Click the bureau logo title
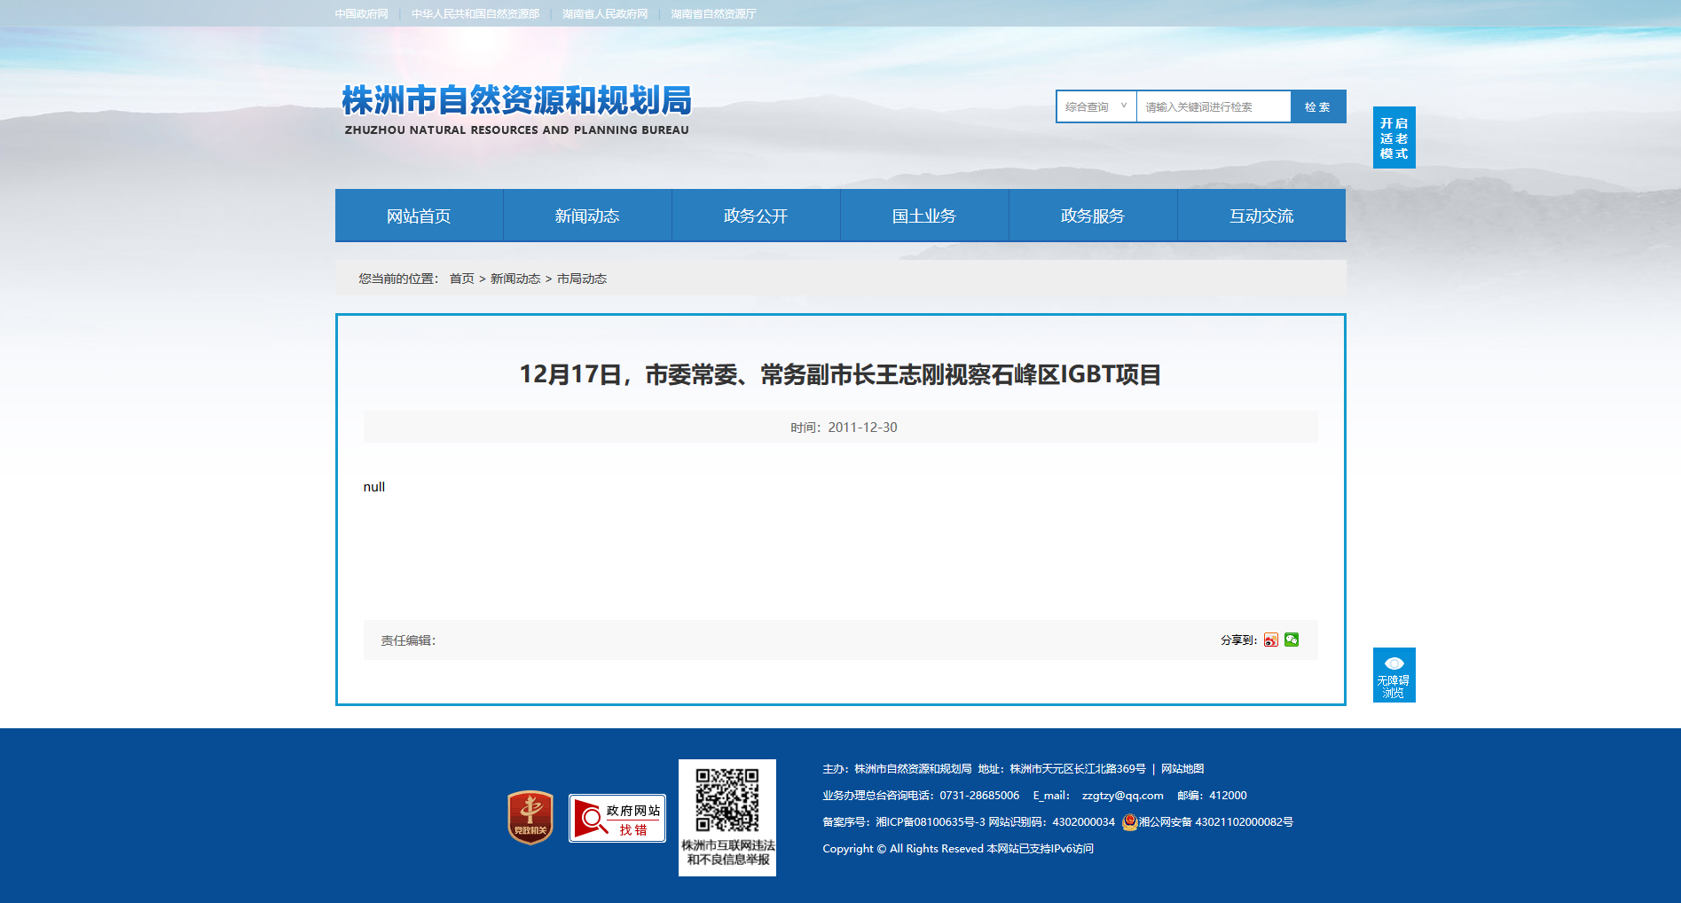The width and height of the screenshot is (1681, 903). pos(516,110)
